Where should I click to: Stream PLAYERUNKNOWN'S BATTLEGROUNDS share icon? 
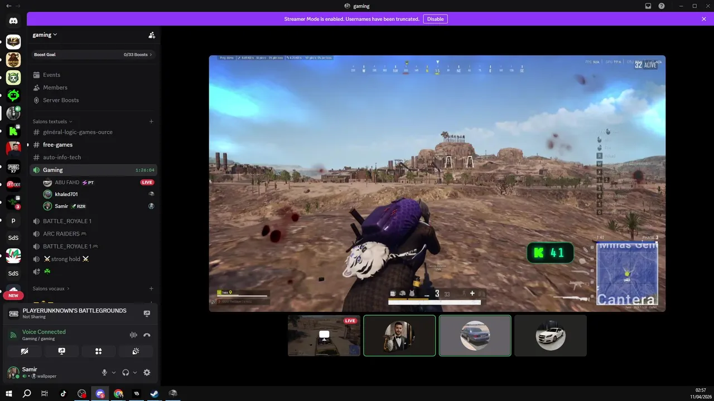[147, 313]
